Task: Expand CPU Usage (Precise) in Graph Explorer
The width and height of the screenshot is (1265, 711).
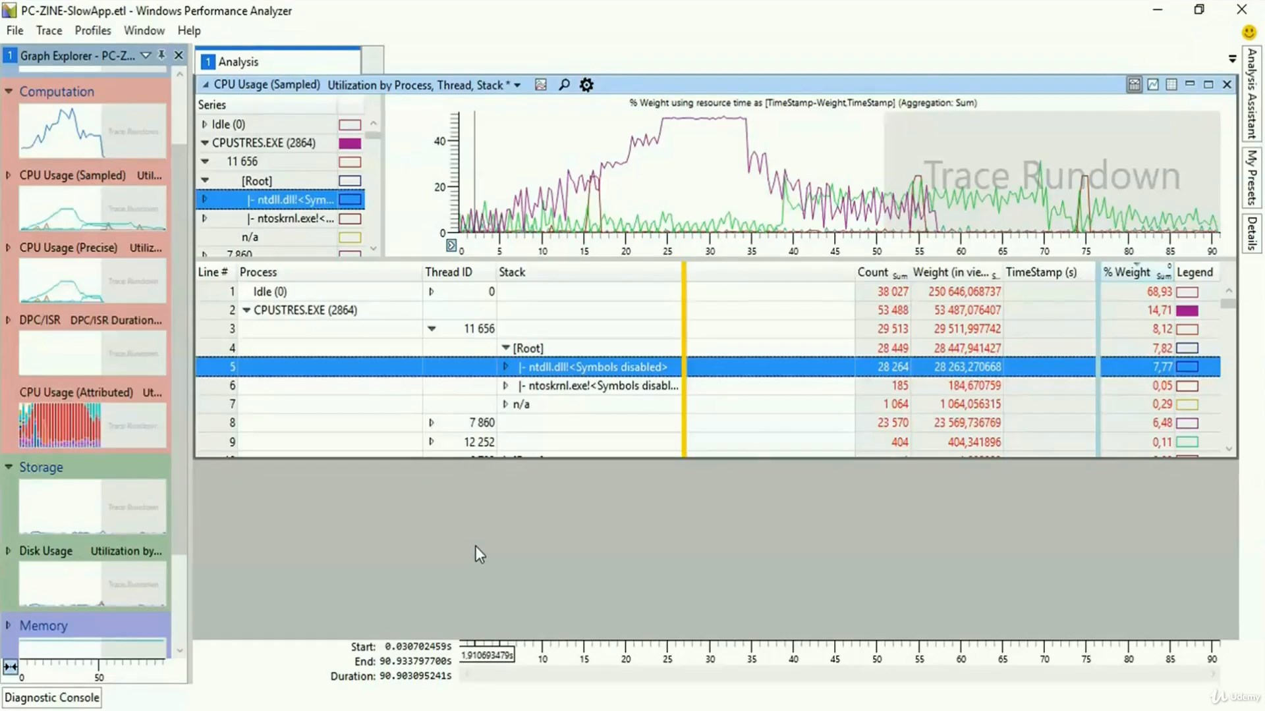Action: coord(9,248)
